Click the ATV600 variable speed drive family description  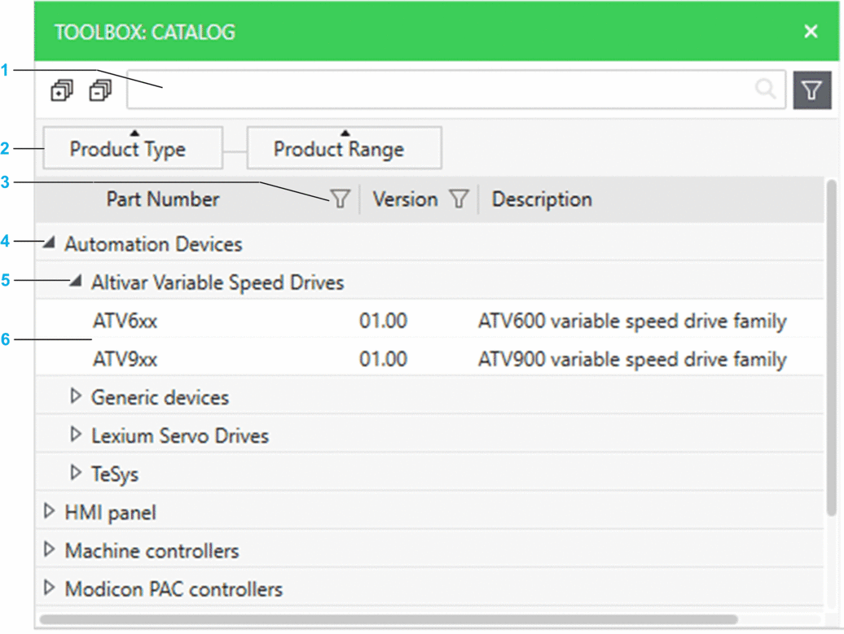point(632,321)
